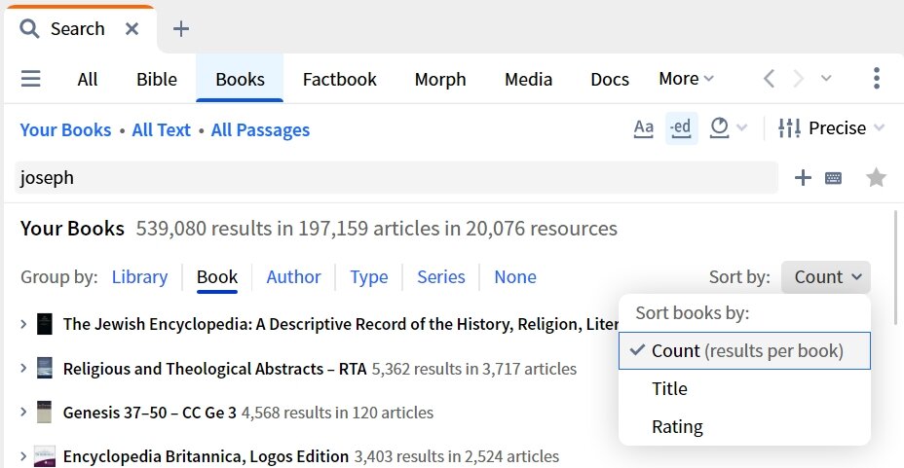The image size is (904, 468).
Task: Expand Encyclopedia Britannica result row
Action: coord(23,456)
